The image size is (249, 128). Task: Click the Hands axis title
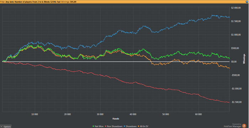pyautogui.click(x=116, y=118)
